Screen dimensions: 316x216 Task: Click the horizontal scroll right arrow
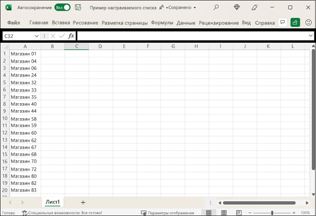(307, 203)
